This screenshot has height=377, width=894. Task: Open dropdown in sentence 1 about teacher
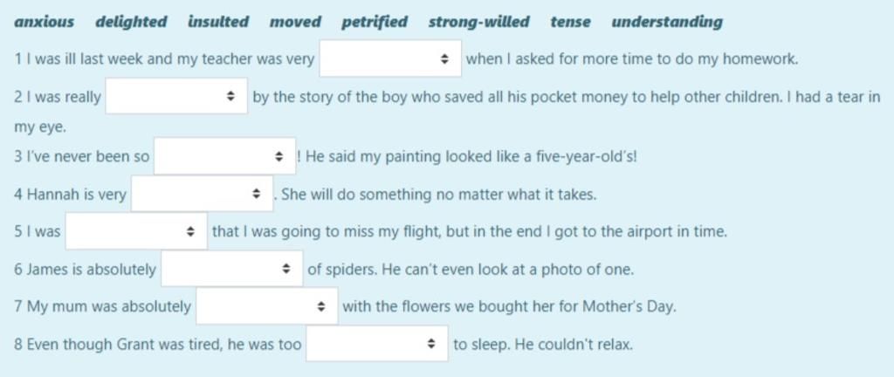coord(390,58)
